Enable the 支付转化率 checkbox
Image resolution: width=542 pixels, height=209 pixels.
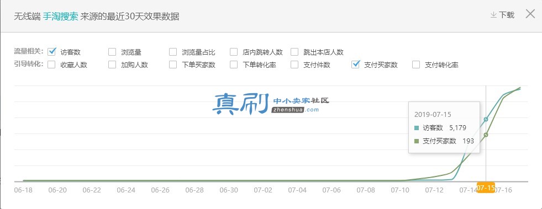pos(416,65)
